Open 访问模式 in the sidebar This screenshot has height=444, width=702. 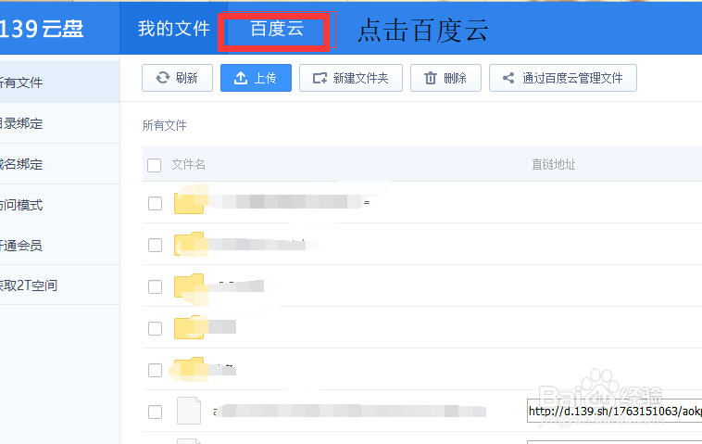point(59,205)
